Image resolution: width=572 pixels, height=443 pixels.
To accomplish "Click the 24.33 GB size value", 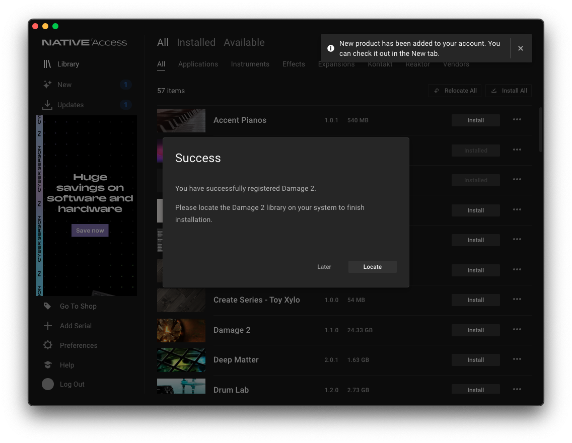I will (x=360, y=330).
